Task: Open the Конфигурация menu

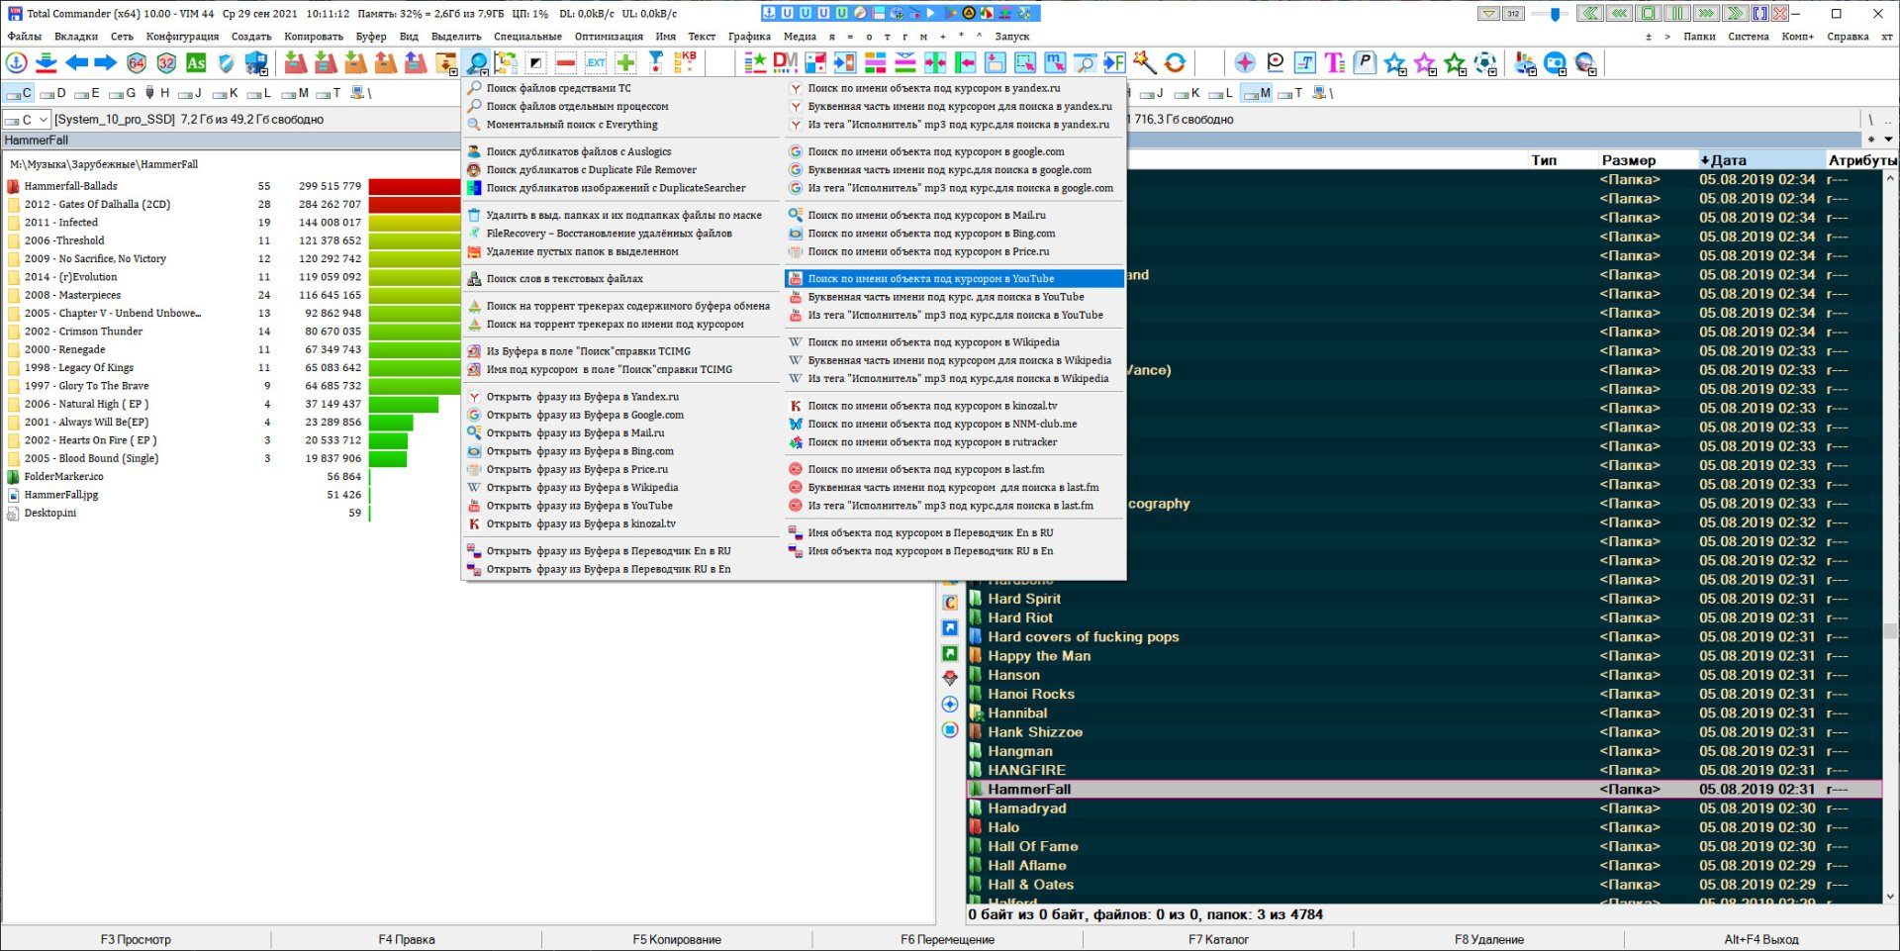Action: tap(182, 37)
